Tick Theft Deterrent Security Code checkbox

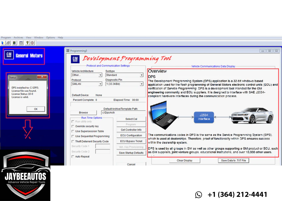click(x=73, y=141)
